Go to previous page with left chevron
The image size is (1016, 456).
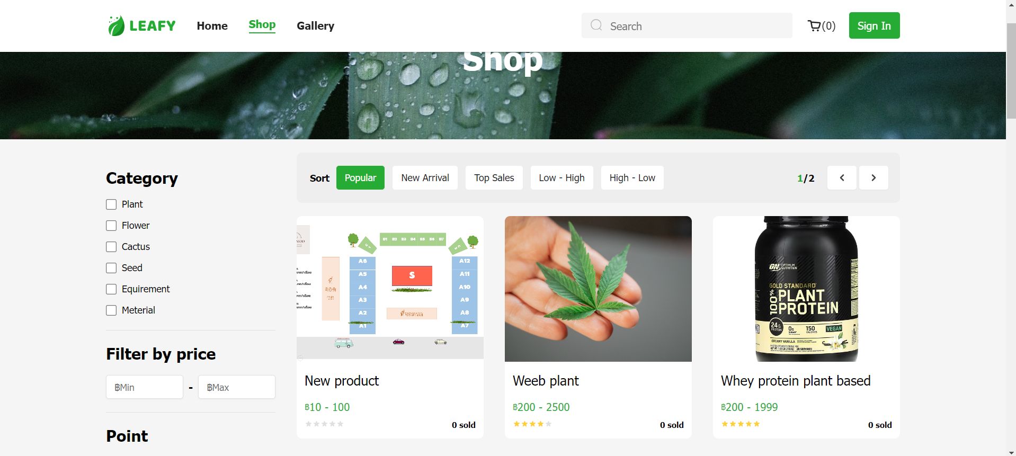842,178
